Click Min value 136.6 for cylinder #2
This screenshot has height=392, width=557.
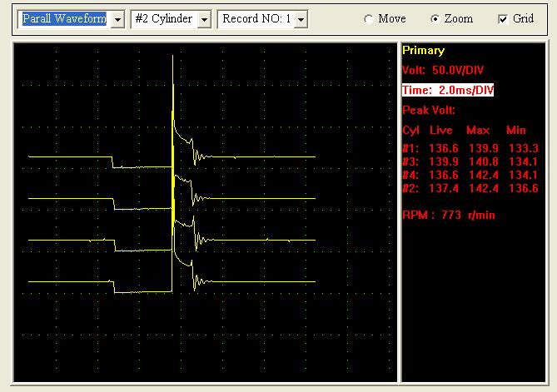(x=523, y=188)
